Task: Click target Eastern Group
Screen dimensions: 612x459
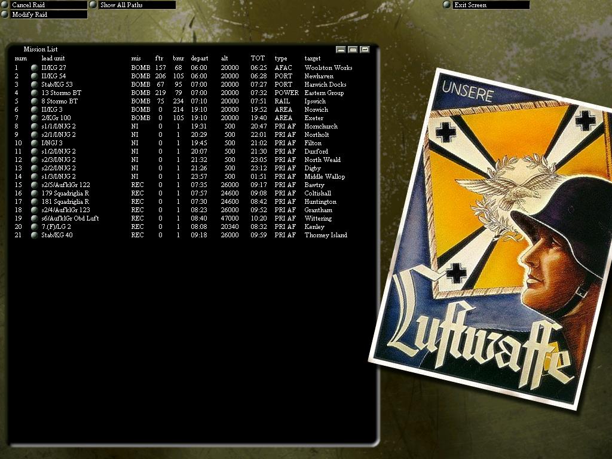Action: coord(325,93)
